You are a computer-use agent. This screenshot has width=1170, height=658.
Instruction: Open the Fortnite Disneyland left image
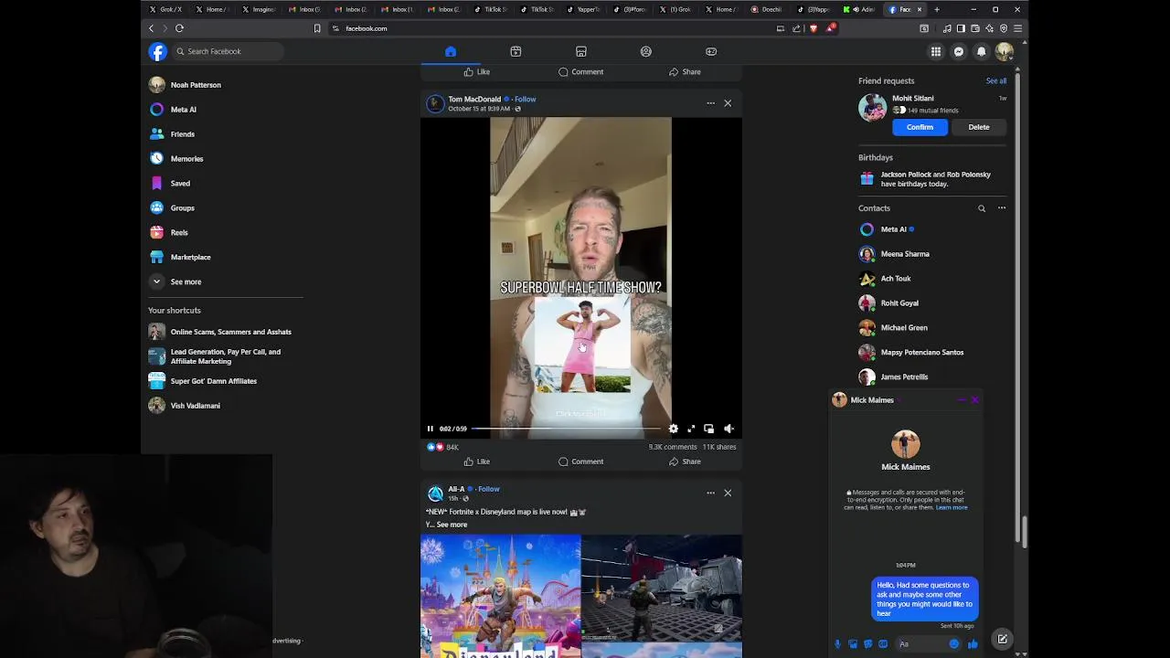(500, 596)
